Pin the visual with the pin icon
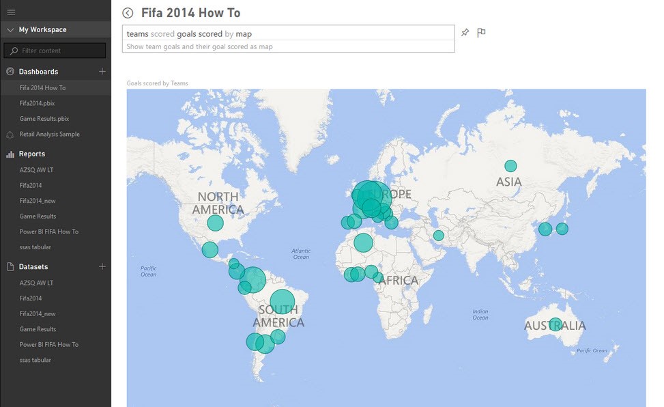Image resolution: width=664 pixels, height=407 pixels. [x=465, y=32]
